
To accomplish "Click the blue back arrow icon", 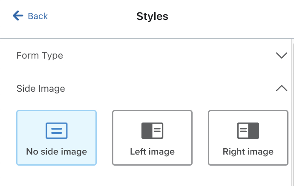I will [18, 16].
